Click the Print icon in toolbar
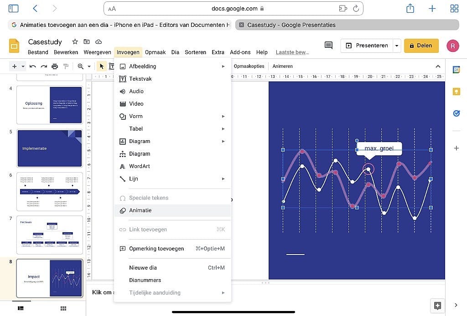The image size is (467, 316). (x=55, y=66)
